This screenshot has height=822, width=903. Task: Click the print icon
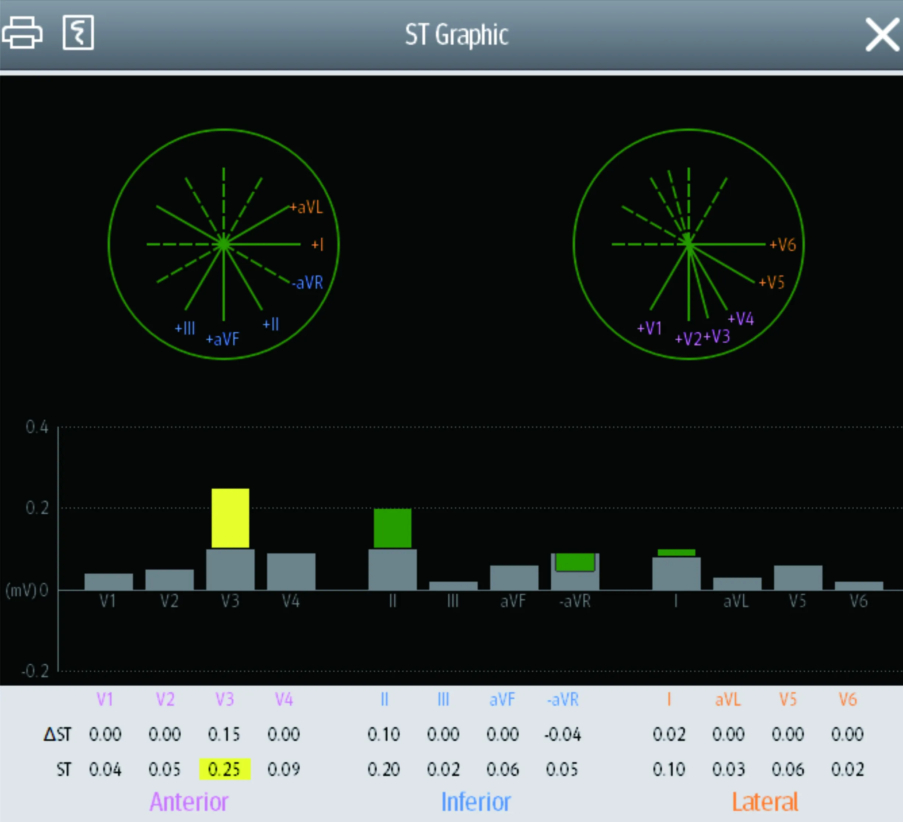click(x=22, y=33)
